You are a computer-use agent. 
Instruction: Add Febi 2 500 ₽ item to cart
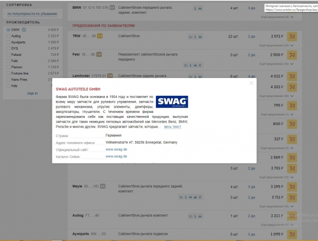pos(292,54)
